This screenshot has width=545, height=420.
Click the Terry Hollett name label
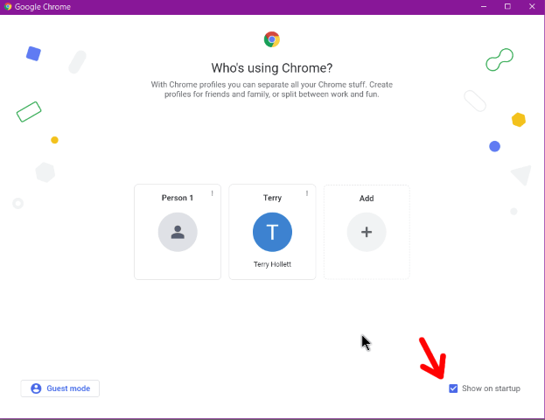click(273, 264)
